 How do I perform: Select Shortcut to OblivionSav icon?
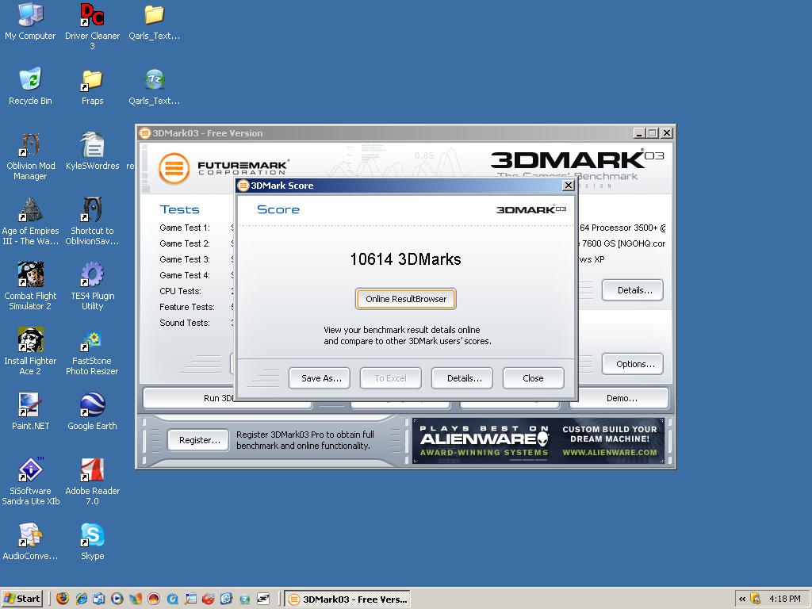pos(92,220)
